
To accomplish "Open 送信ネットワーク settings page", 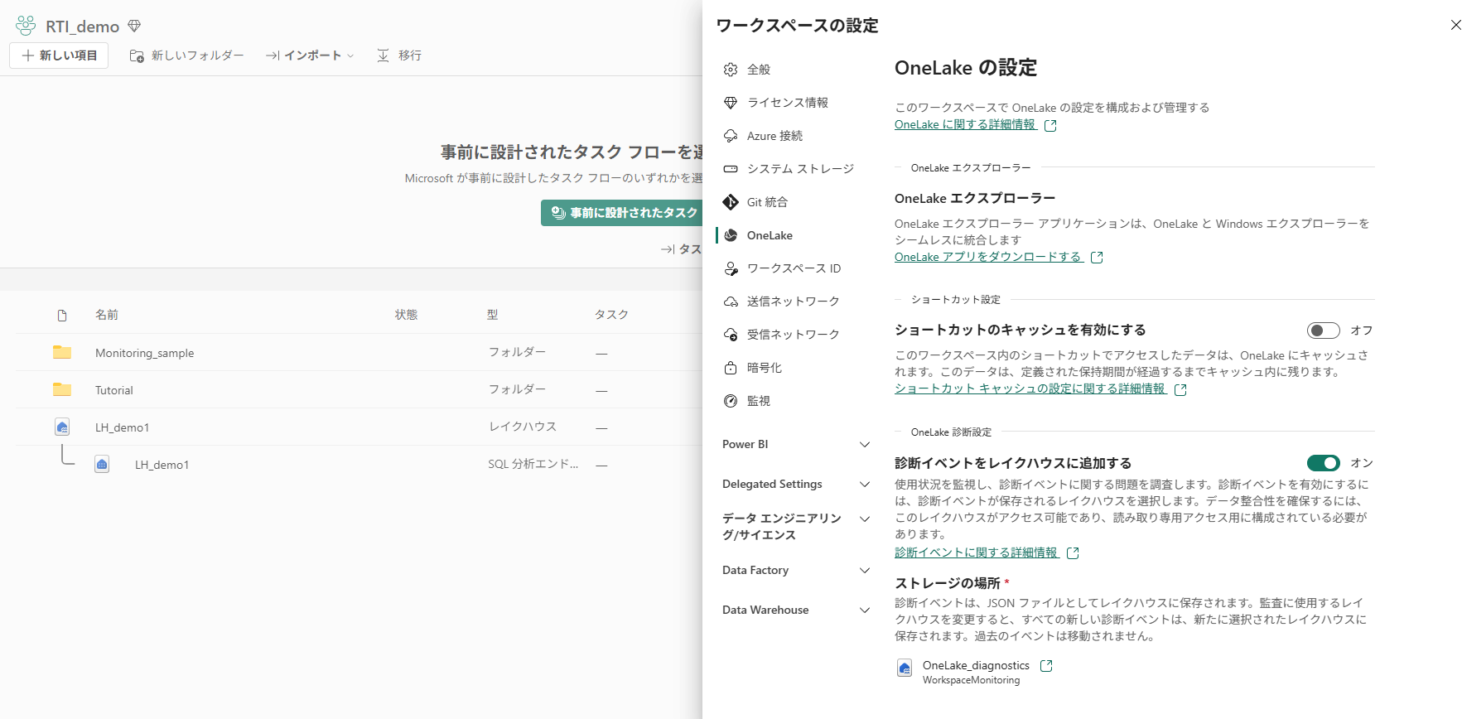I will click(795, 302).
